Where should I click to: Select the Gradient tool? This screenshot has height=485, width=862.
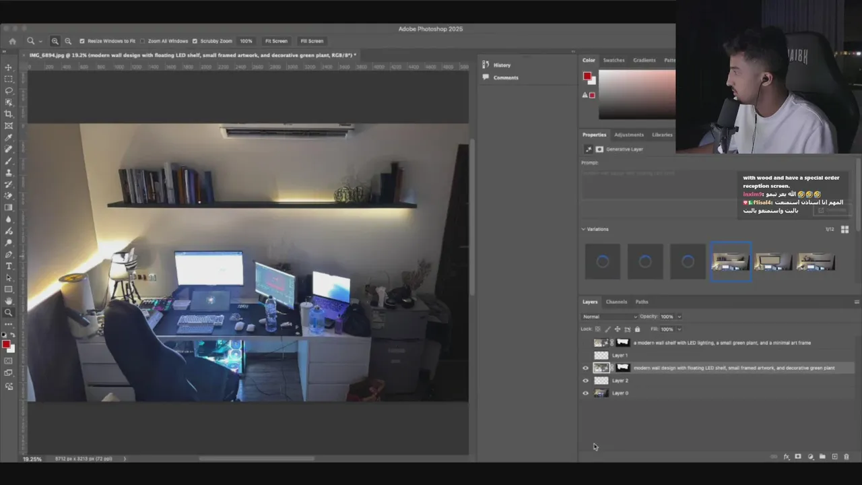(x=9, y=207)
